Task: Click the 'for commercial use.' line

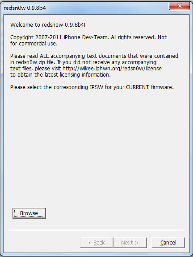Action: click(x=34, y=44)
